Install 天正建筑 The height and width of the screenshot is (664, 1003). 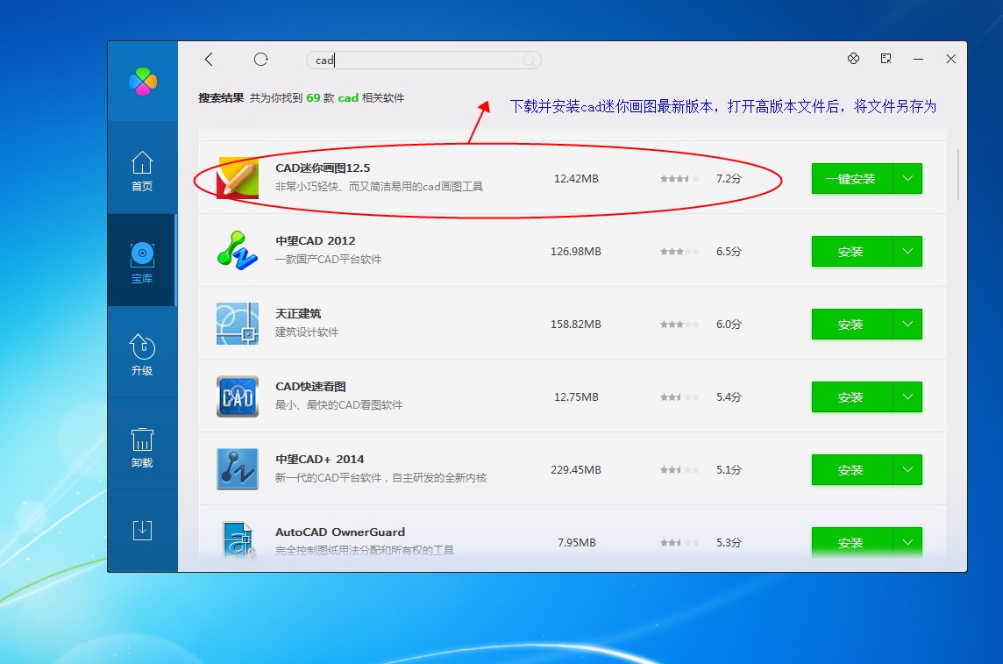[x=852, y=325]
